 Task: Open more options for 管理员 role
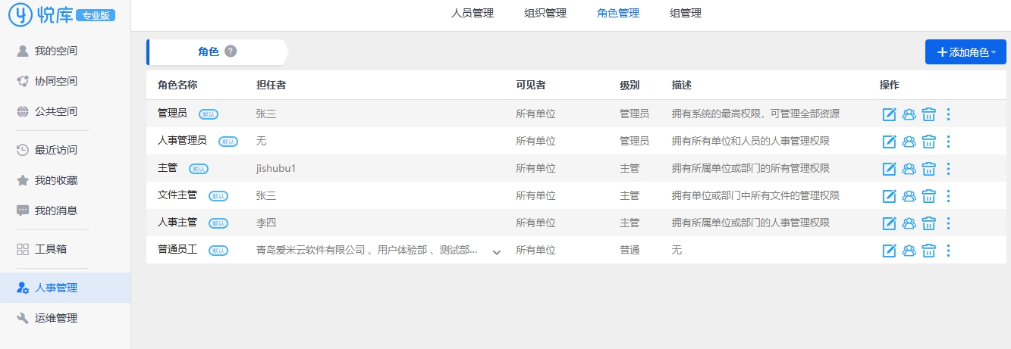(948, 114)
